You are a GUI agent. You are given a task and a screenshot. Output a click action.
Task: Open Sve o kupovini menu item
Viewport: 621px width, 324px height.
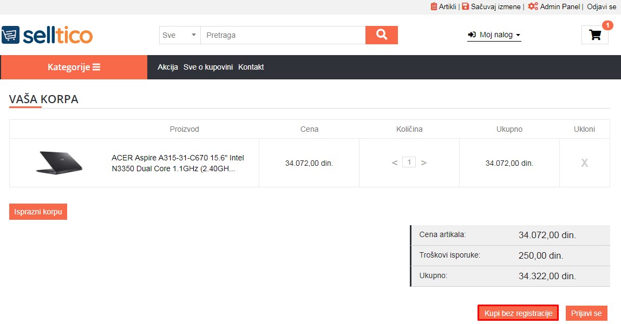pyautogui.click(x=208, y=67)
